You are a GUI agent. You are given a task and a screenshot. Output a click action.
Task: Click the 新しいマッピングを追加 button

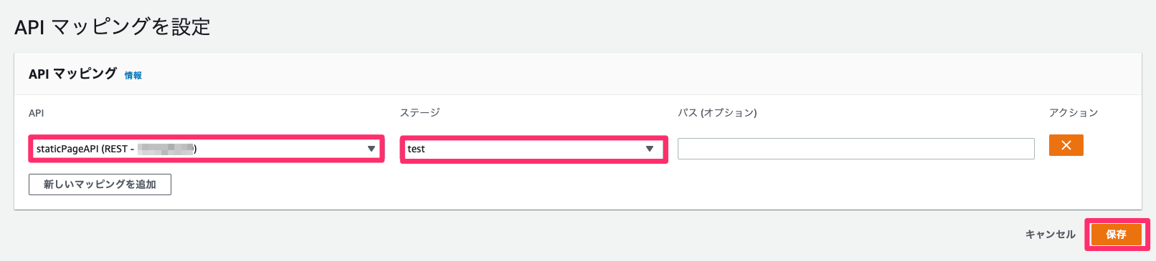(x=100, y=184)
